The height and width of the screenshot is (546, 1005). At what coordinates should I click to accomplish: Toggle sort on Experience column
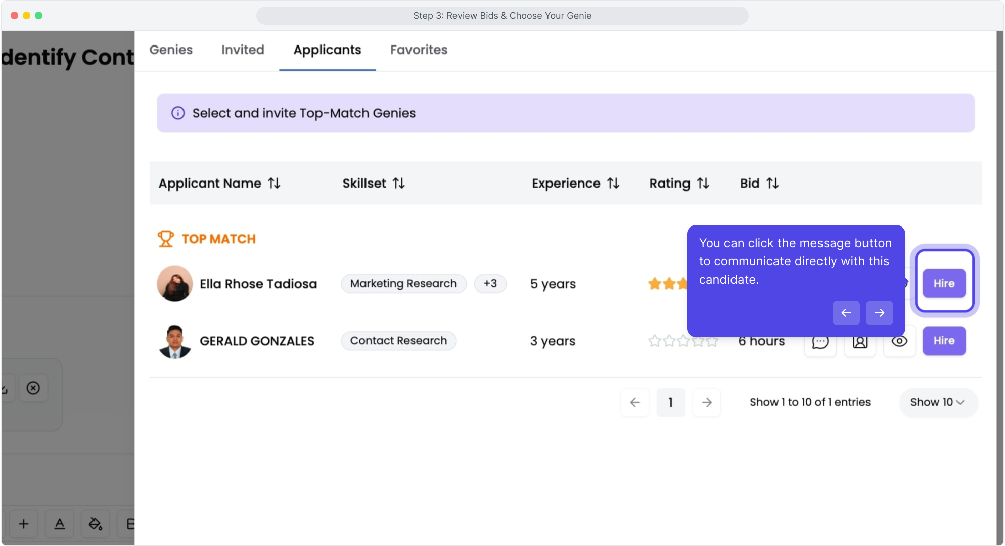[x=613, y=183]
